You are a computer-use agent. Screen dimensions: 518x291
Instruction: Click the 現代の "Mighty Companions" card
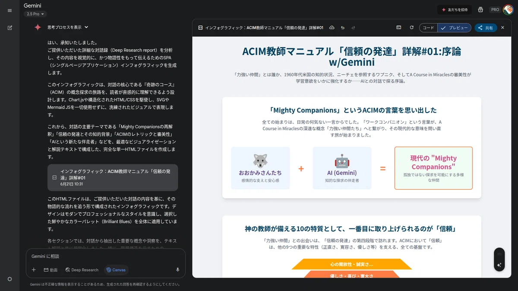(433, 168)
